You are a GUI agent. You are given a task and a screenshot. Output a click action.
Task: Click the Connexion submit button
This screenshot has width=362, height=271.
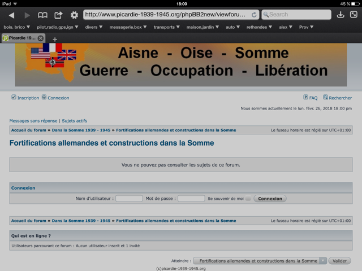(270, 199)
